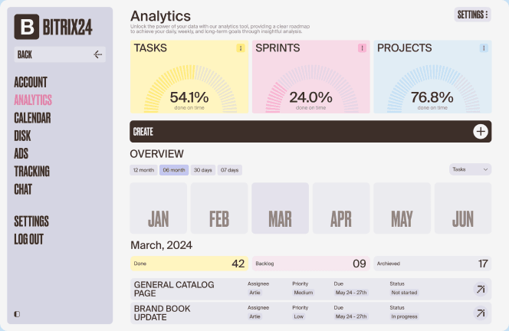Open the Sprints card three-dot menu
This screenshot has height=331, width=509.
pos(362,48)
